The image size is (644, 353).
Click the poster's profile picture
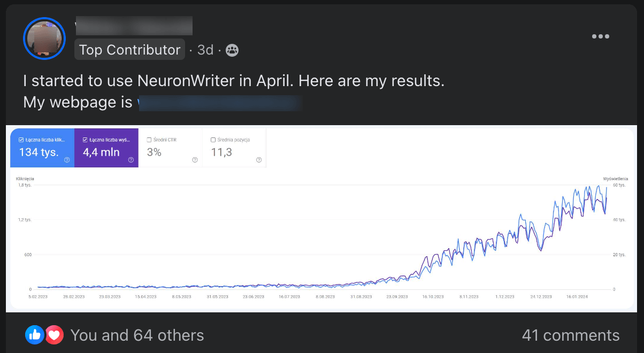[x=44, y=39]
